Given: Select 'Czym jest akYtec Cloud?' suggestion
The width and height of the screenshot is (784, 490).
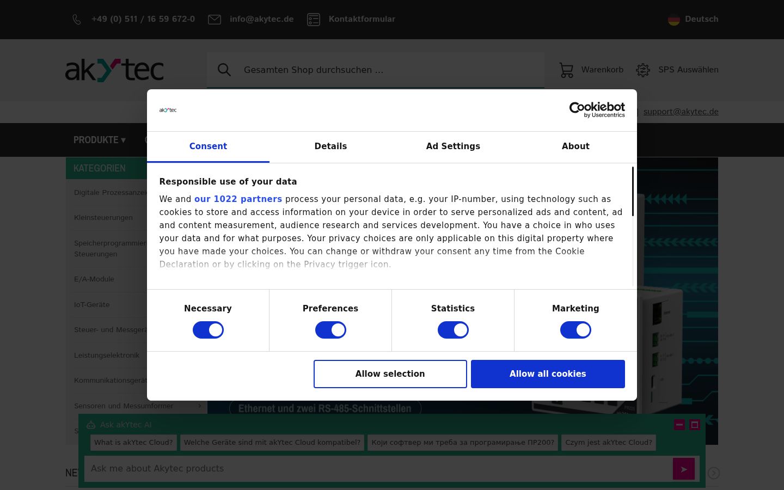Looking at the screenshot, I should click(609, 443).
